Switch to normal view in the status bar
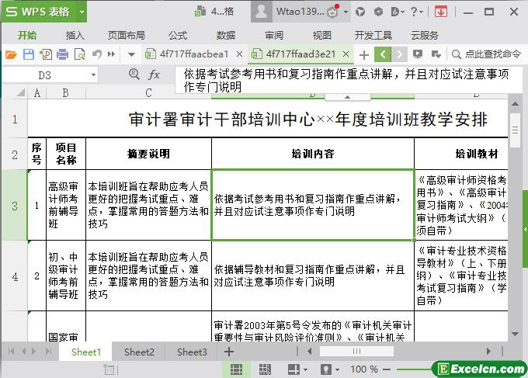Image resolution: width=528 pixels, height=378 pixels. pos(236,369)
